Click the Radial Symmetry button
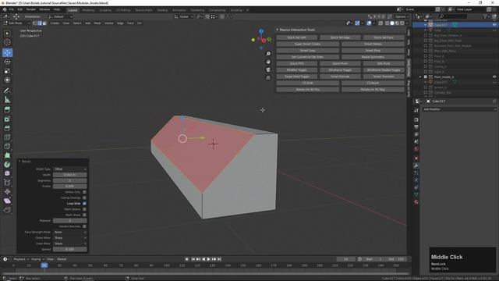This screenshot has height=281, width=499. [373, 57]
